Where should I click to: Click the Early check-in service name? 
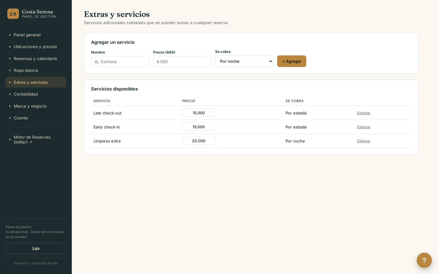click(106, 127)
